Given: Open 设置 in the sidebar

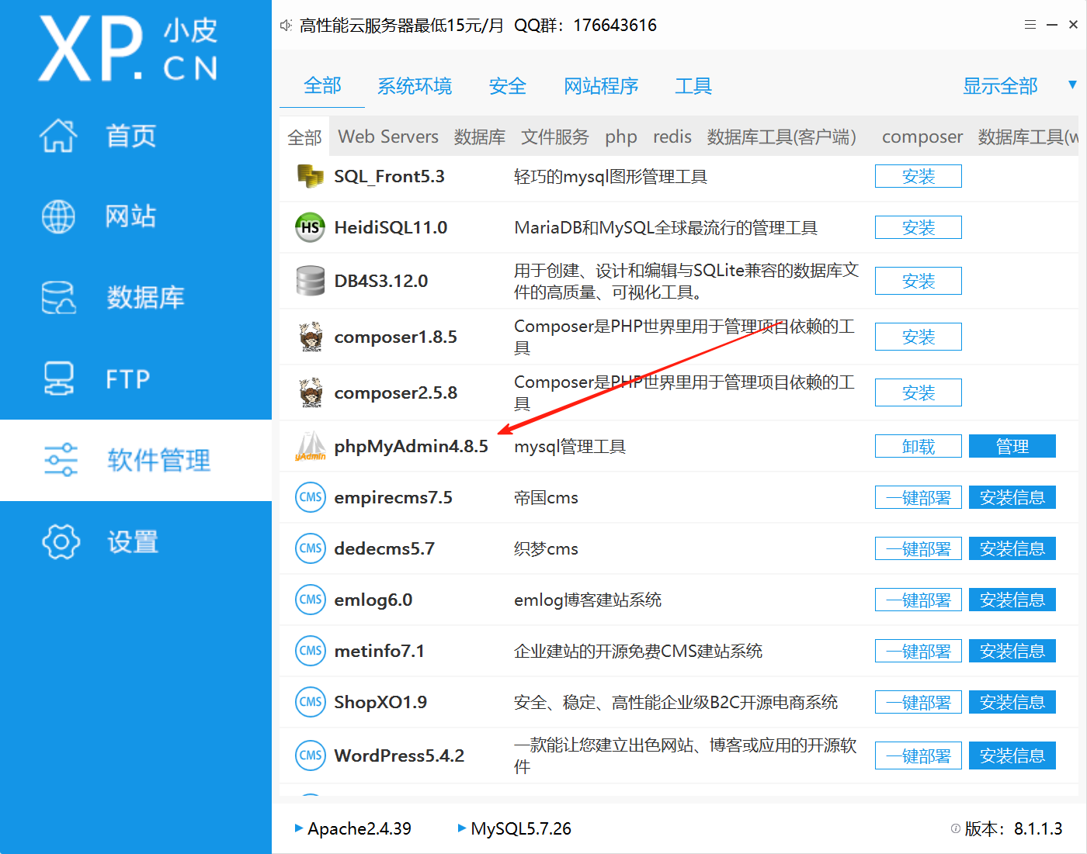Looking at the screenshot, I should (133, 541).
